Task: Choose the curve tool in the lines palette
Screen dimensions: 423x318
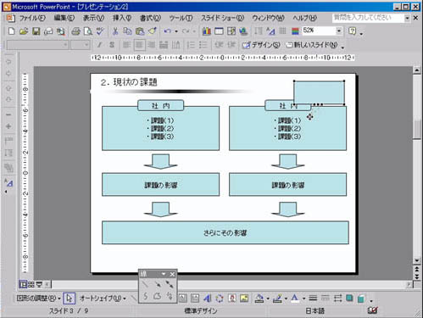Action: point(145,296)
